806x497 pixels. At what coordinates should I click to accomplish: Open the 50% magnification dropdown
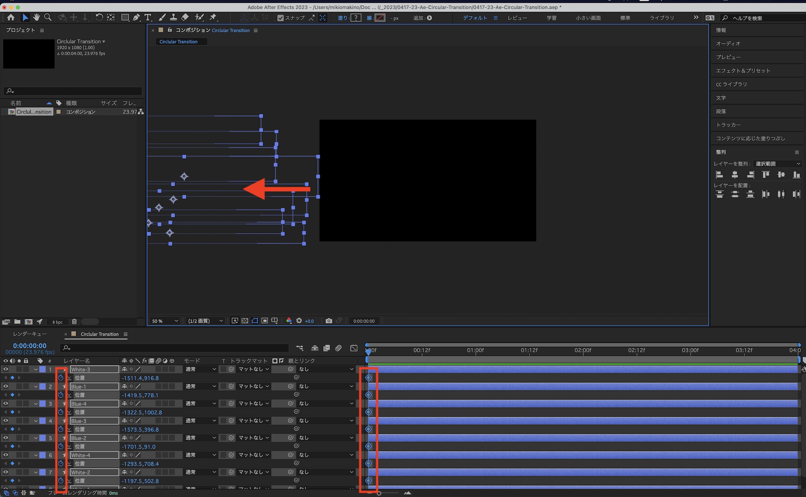tap(165, 321)
